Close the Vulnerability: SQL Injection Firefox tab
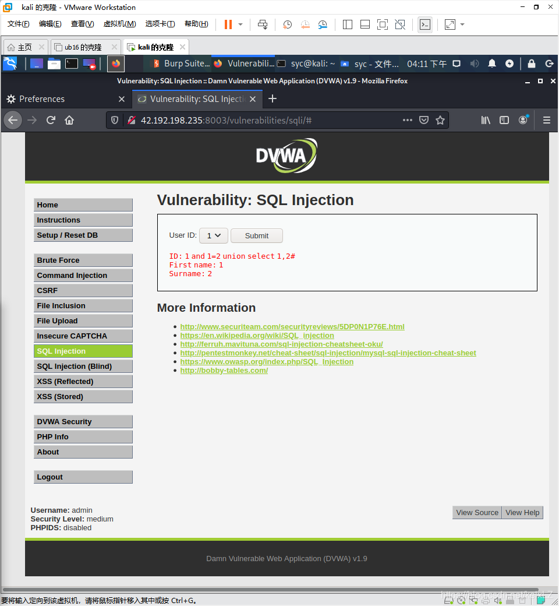Screen dimensions: 559x606 (x=253, y=99)
